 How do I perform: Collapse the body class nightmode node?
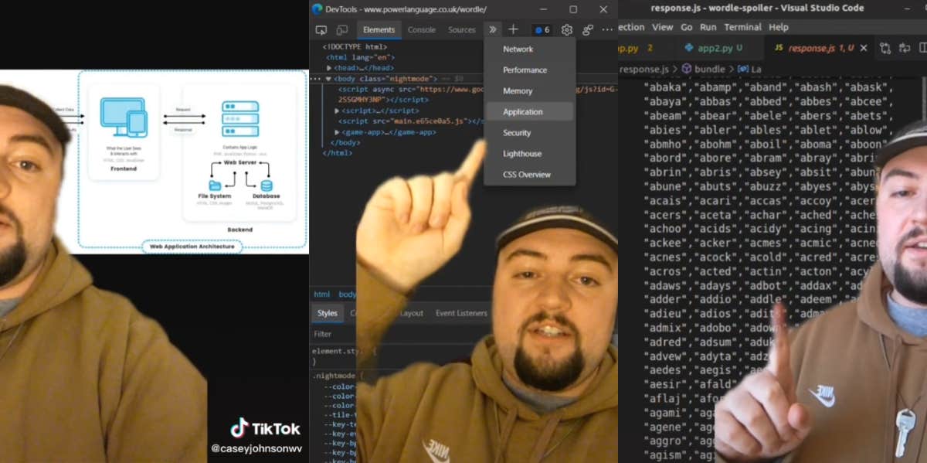328,79
